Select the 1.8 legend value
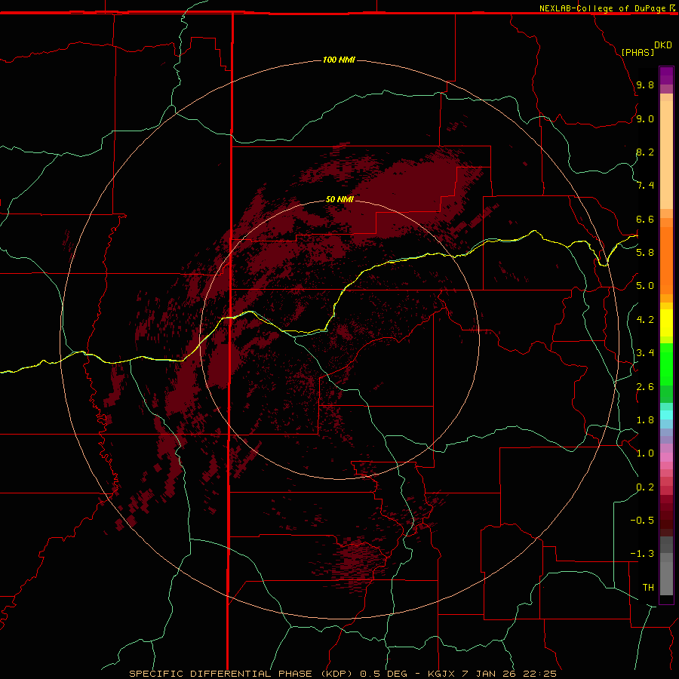Screen dimensions: 679x679 (x=645, y=420)
